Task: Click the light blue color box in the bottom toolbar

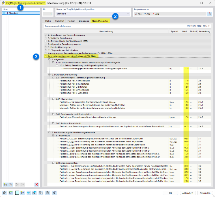Action: [x=17, y=193]
